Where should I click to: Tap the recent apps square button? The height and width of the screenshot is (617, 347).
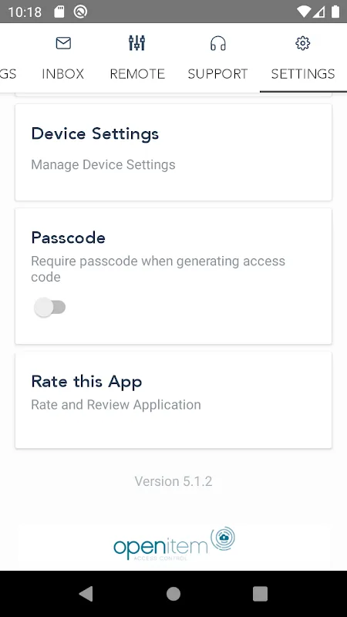coord(260,594)
